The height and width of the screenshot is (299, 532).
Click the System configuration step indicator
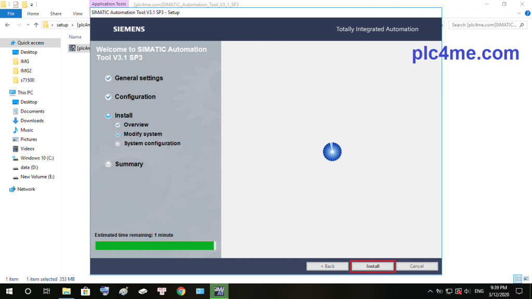click(x=118, y=143)
